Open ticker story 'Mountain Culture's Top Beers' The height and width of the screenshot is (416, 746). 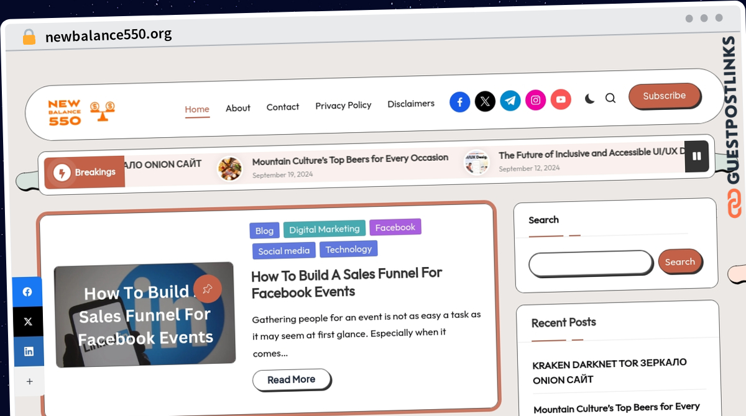click(x=350, y=160)
